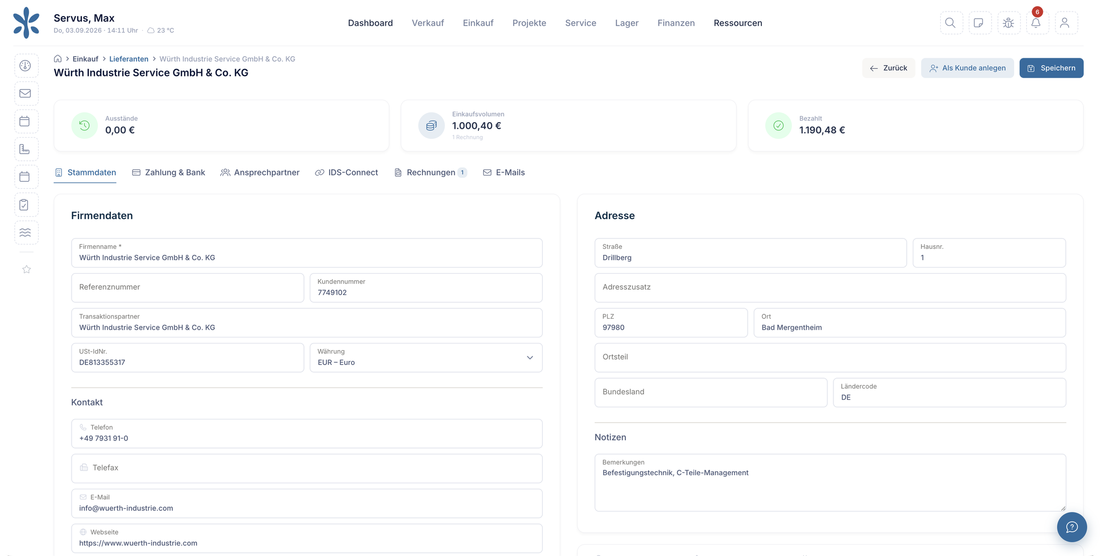This screenshot has height=556, width=1101.
Task: Select the Stammdaten tab
Action: [85, 173]
